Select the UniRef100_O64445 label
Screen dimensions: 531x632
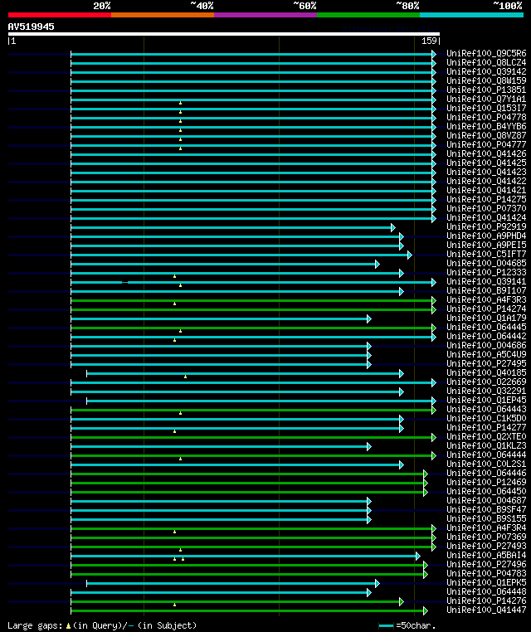coord(486,327)
